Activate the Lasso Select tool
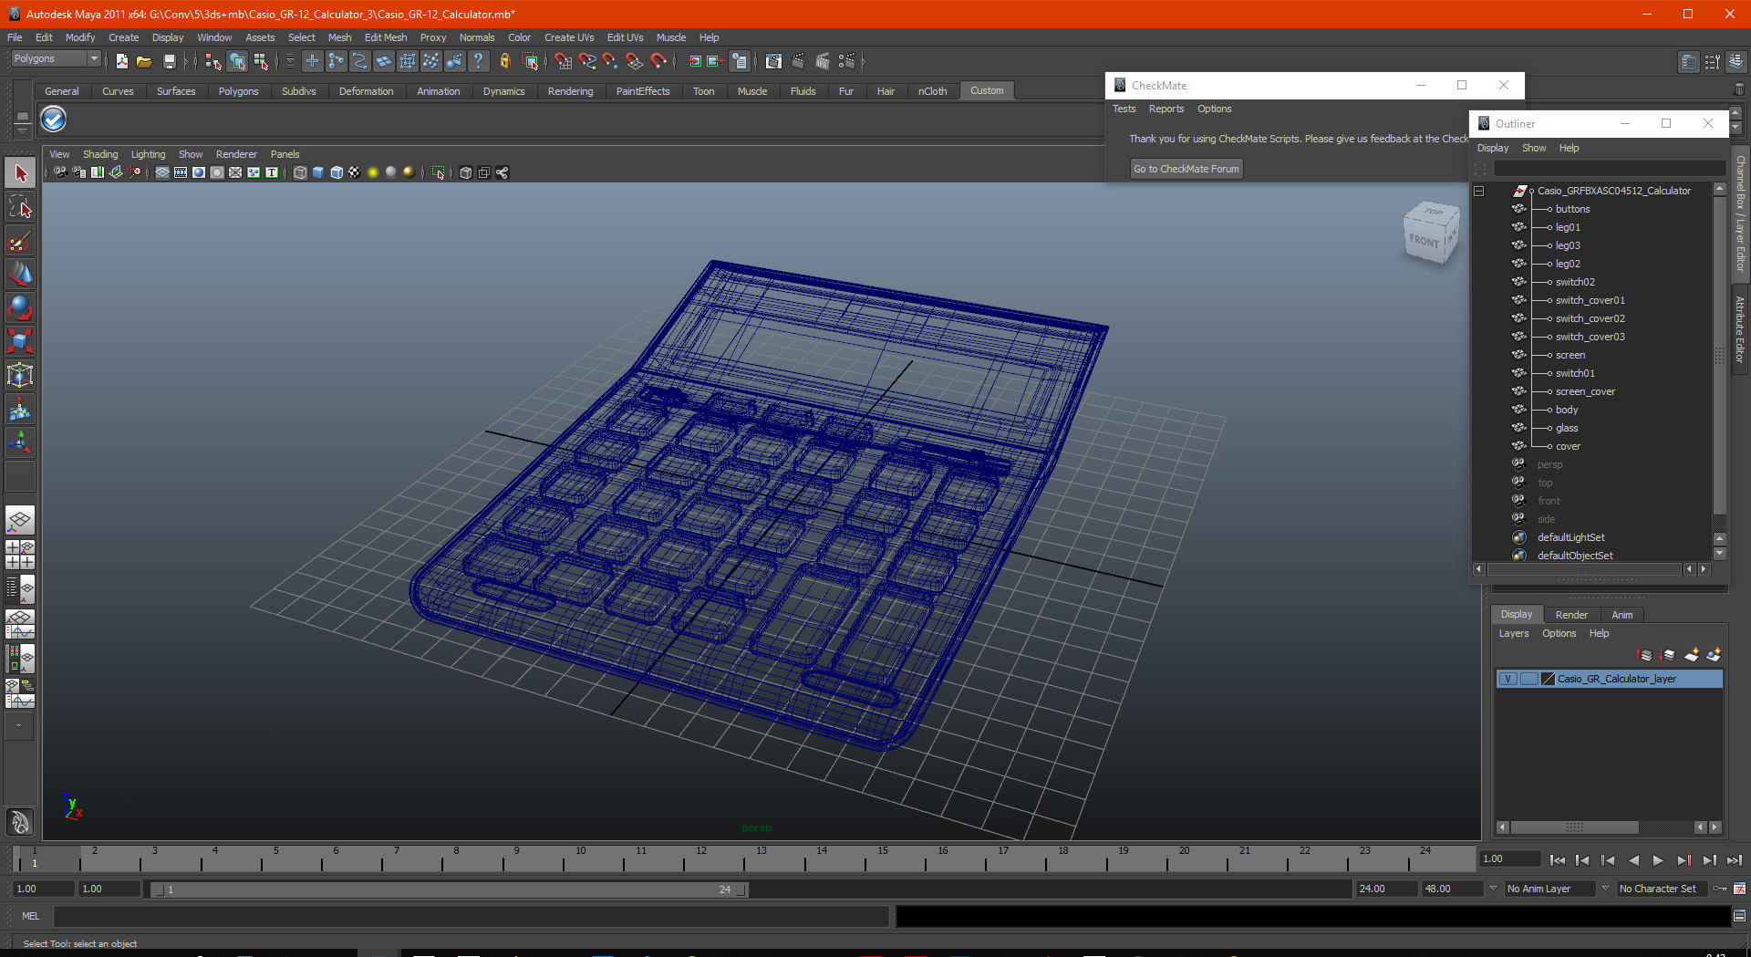The width and height of the screenshot is (1751, 957). pyautogui.click(x=20, y=207)
